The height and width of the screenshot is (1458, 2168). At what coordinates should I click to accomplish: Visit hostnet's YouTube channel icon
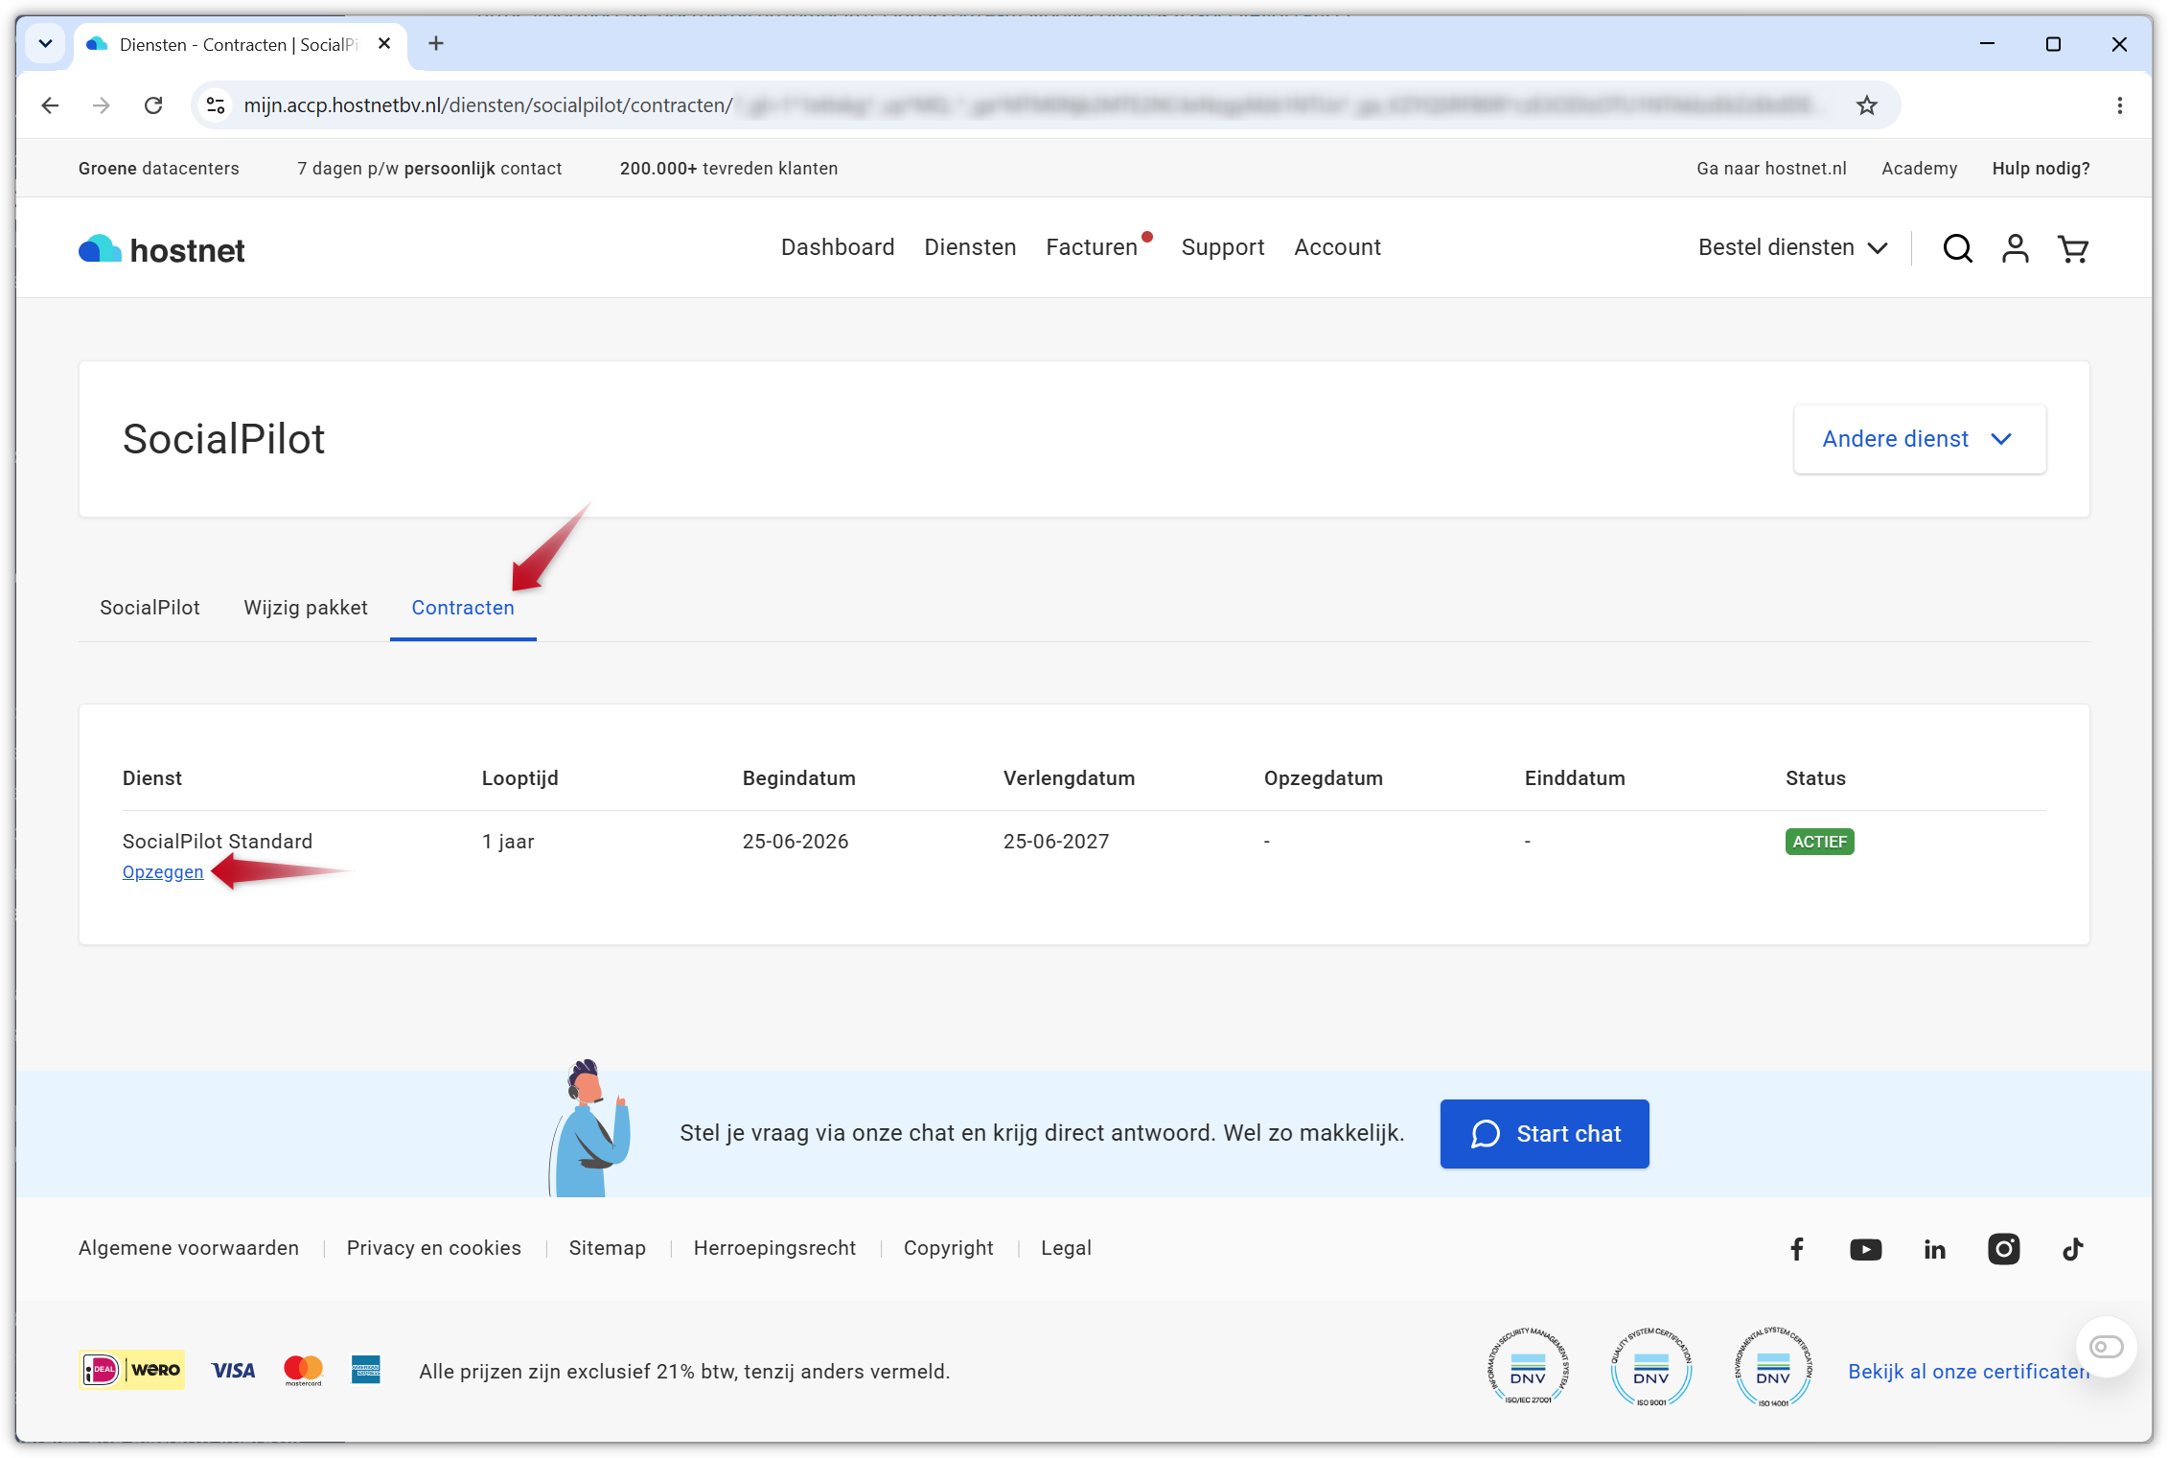[x=1865, y=1249]
